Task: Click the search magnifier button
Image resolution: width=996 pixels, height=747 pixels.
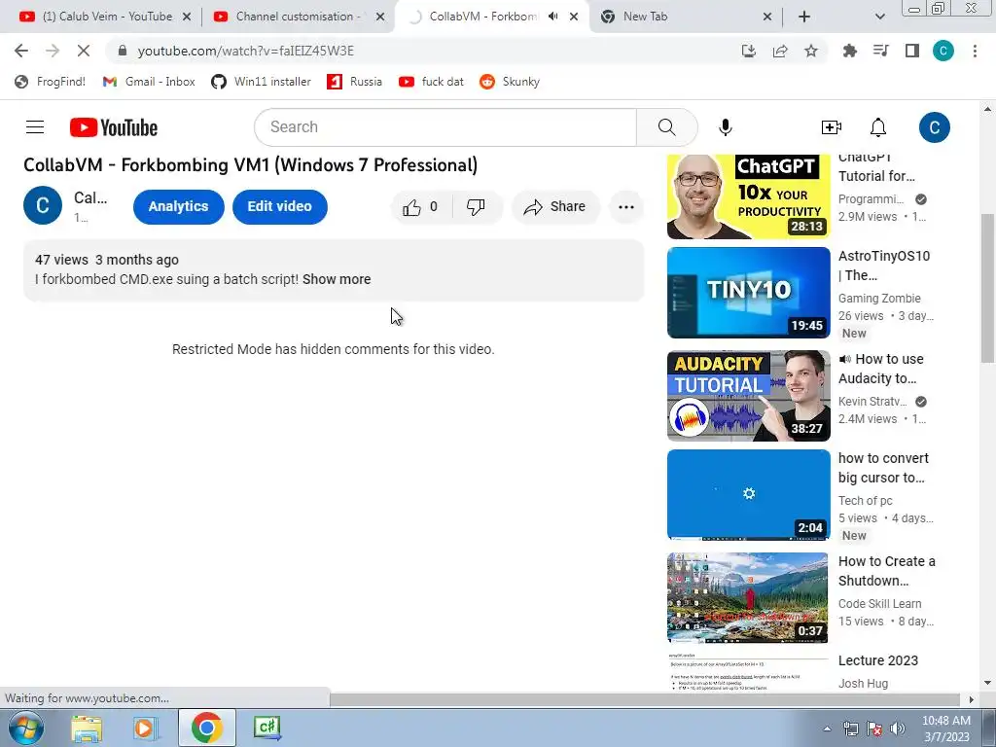Action: tap(667, 127)
